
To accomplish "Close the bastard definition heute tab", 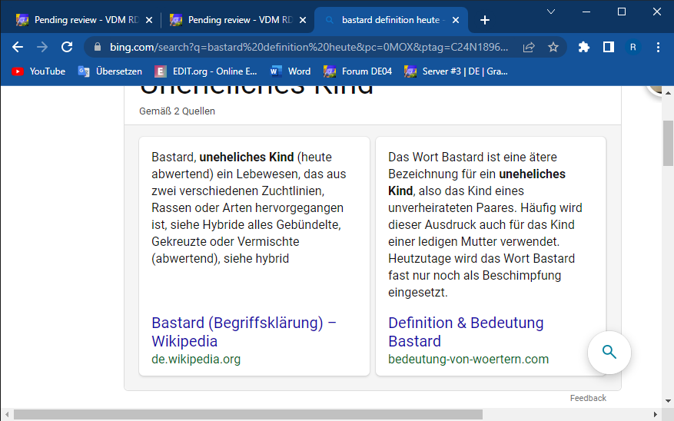I will (x=456, y=20).
